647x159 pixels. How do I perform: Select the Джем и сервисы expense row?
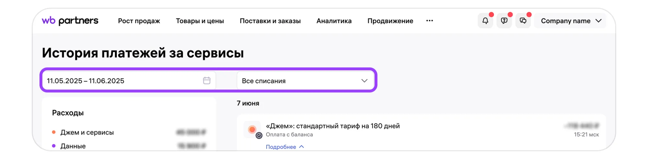pos(87,132)
